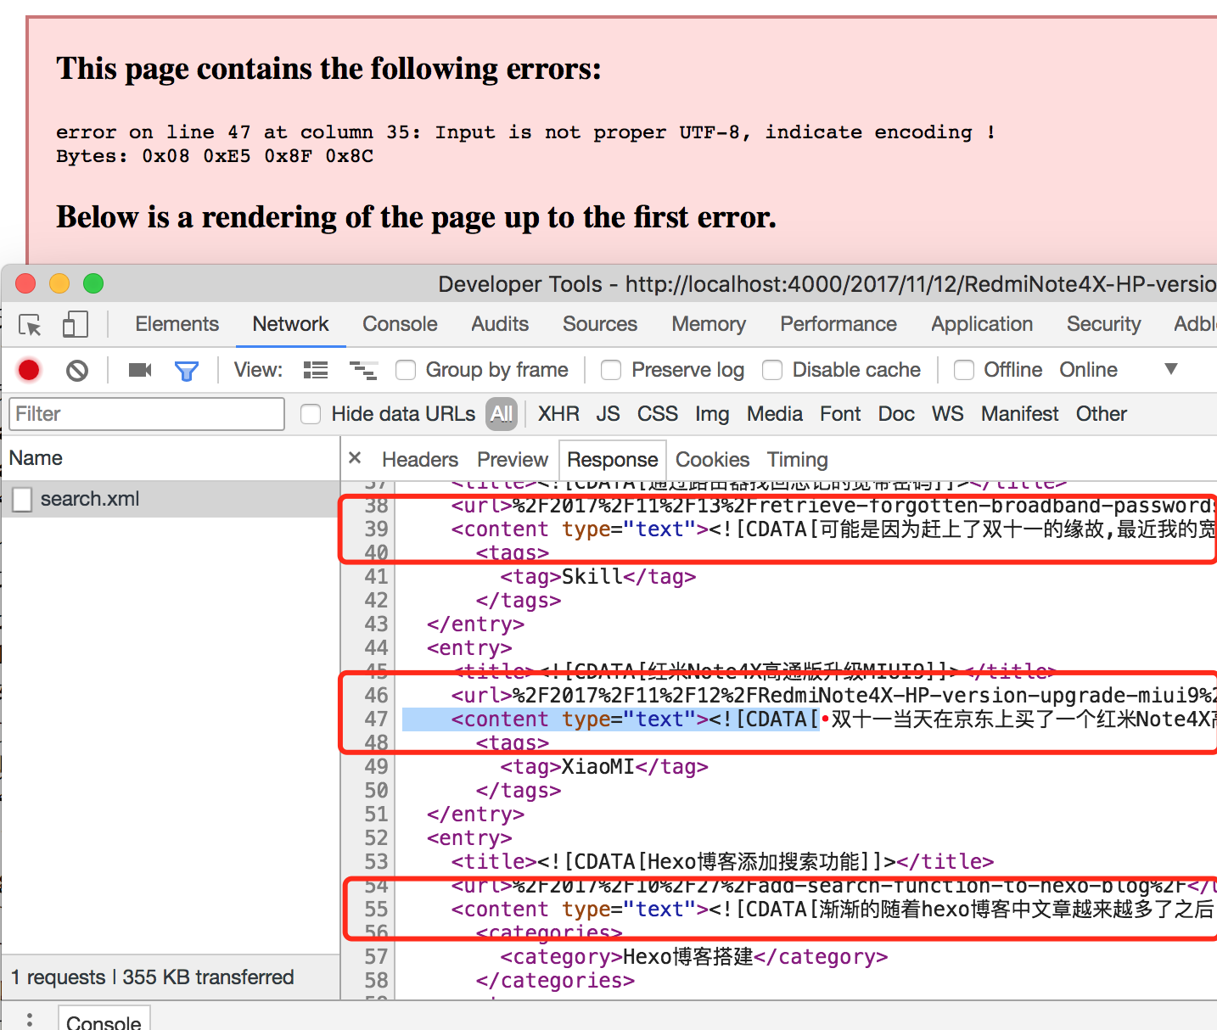The image size is (1217, 1030).
Task: Filter requests by Media
Action: [x=775, y=414]
